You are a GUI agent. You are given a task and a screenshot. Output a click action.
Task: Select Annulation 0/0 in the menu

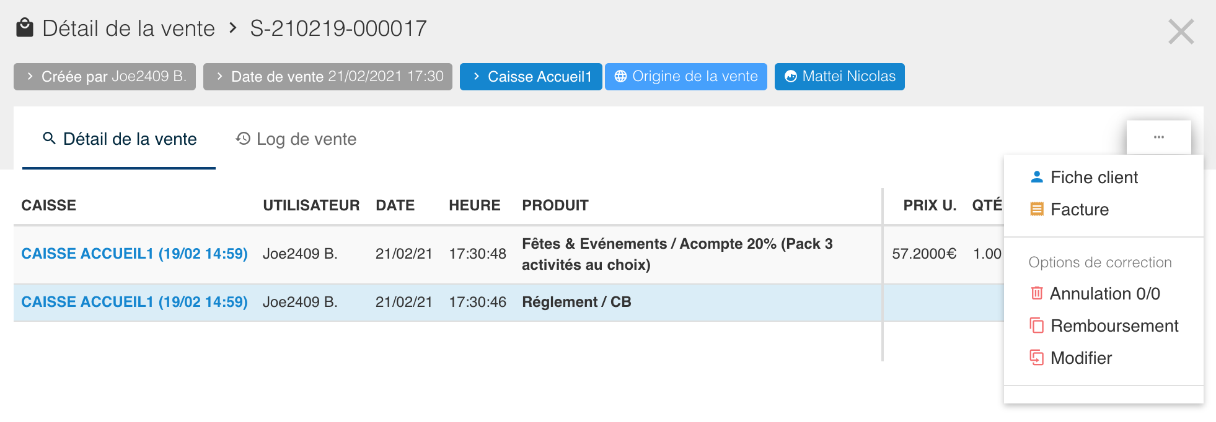[1104, 294]
